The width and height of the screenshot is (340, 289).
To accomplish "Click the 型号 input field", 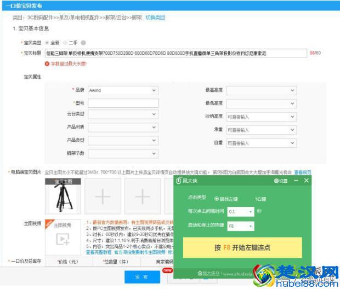I will 123,103.
